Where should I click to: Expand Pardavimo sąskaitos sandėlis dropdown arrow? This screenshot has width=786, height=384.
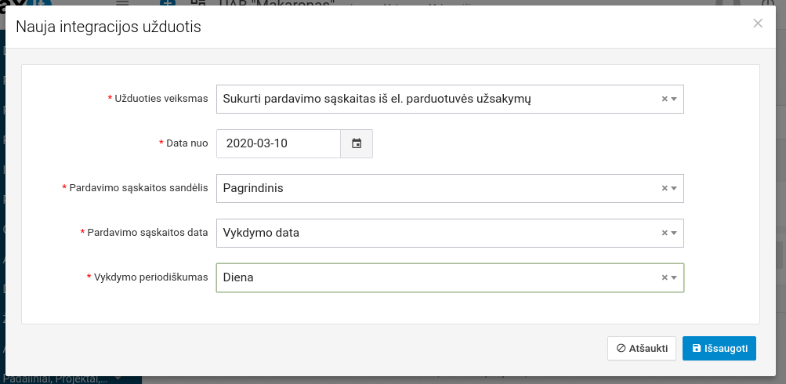(x=674, y=188)
